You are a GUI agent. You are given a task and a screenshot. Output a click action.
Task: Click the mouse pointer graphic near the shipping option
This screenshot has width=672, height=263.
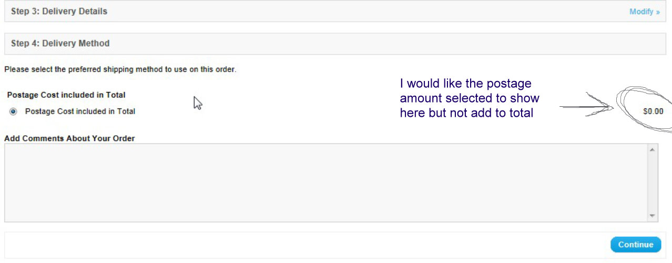(198, 103)
